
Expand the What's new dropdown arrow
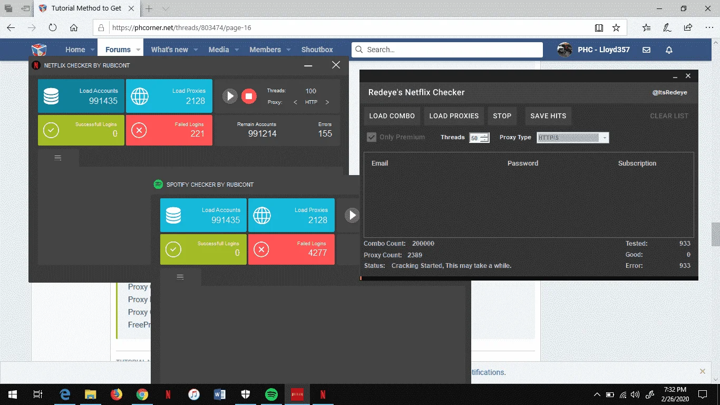pyautogui.click(x=196, y=50)
